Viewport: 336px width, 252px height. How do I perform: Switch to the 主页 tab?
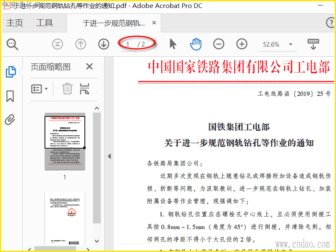point(15,23)
